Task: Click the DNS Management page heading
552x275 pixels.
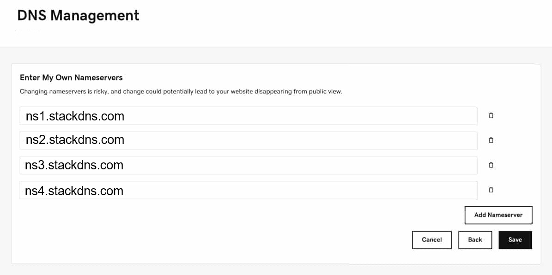Action: (78, 16)
